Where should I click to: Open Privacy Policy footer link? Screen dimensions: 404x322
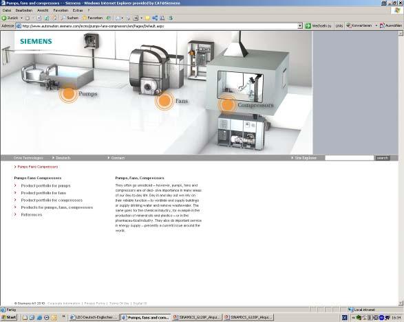coord(94,303)
